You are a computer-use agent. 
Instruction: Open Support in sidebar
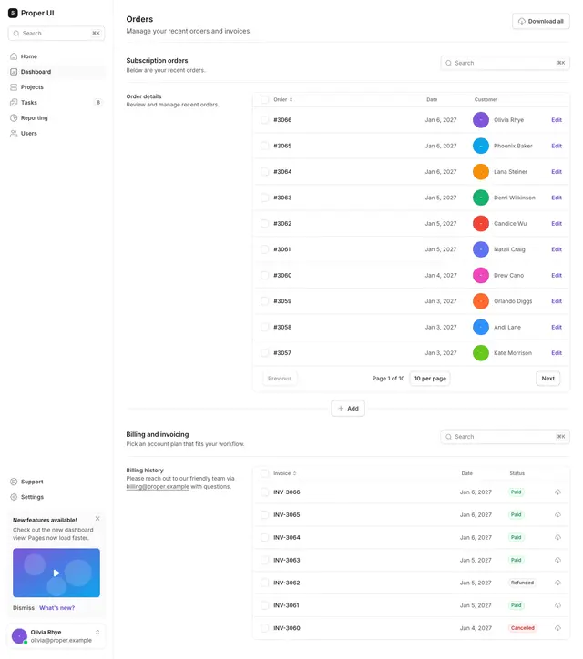click(56, 482)
